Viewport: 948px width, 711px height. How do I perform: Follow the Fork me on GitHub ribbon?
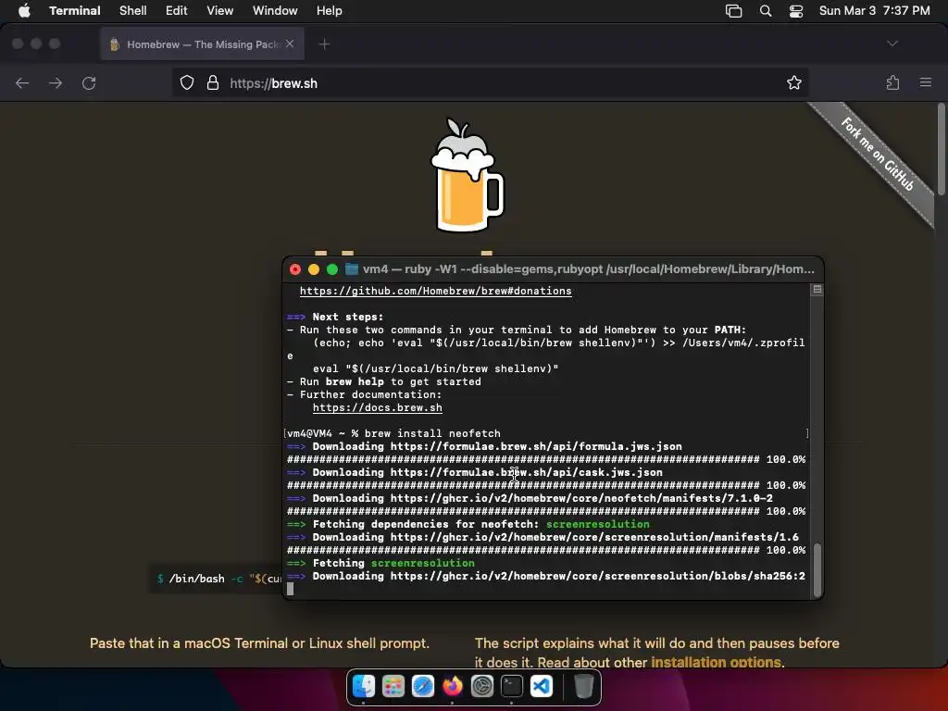click(x=877, y=155)
